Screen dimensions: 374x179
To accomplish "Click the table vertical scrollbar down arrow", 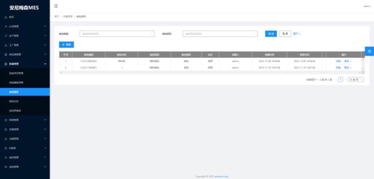I will [363, 69].
